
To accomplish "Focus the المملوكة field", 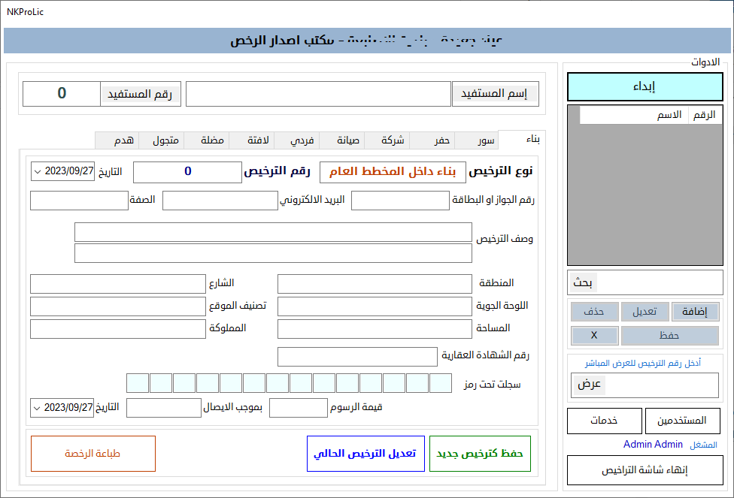I will (118, 329).
